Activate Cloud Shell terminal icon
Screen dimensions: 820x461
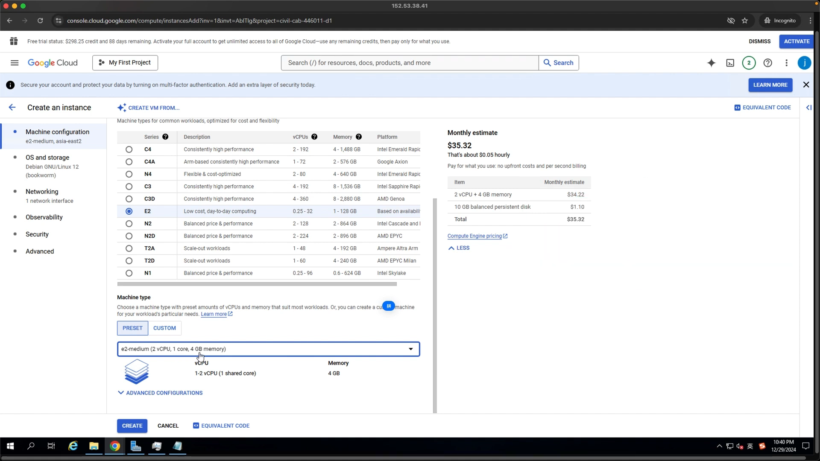(730, 63)
